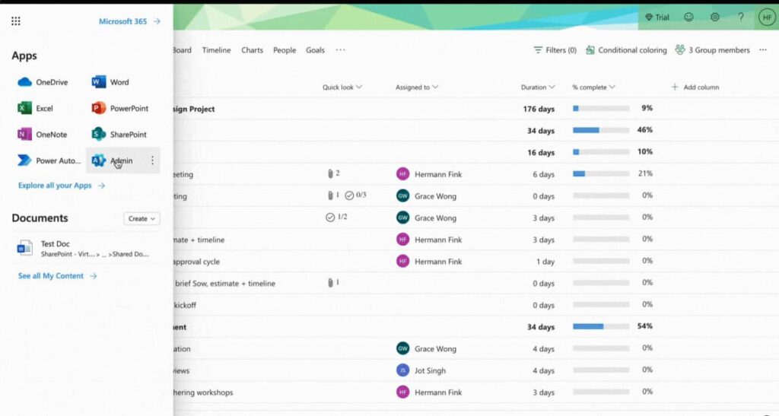Viewport: 779px width, 416px height.
Task: Switch to the Charts tab
Action: pos(252,50)
